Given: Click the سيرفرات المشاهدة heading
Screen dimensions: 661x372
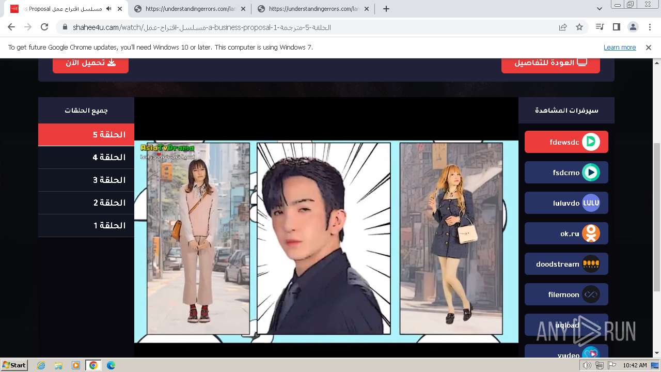Looking at the screenshot, I should (x=566, y=110).
